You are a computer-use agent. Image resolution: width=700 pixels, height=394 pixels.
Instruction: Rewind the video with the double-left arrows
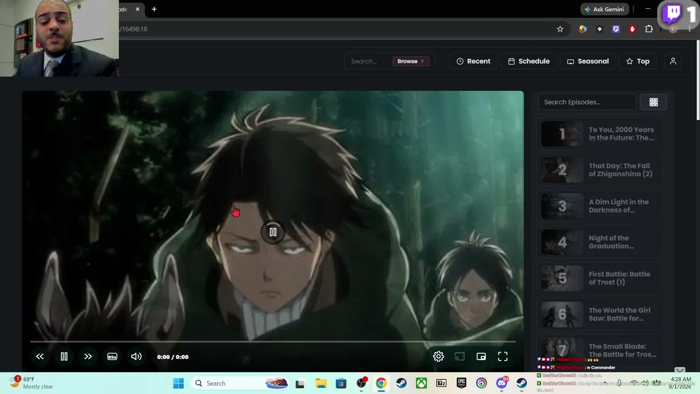coord(40,357)
